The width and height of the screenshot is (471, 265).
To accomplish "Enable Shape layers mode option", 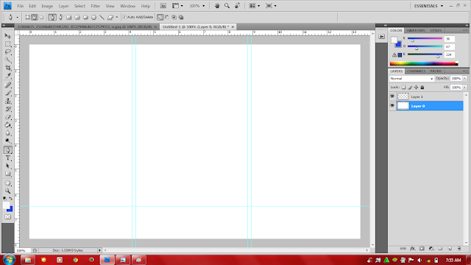I will pos(27,17).
